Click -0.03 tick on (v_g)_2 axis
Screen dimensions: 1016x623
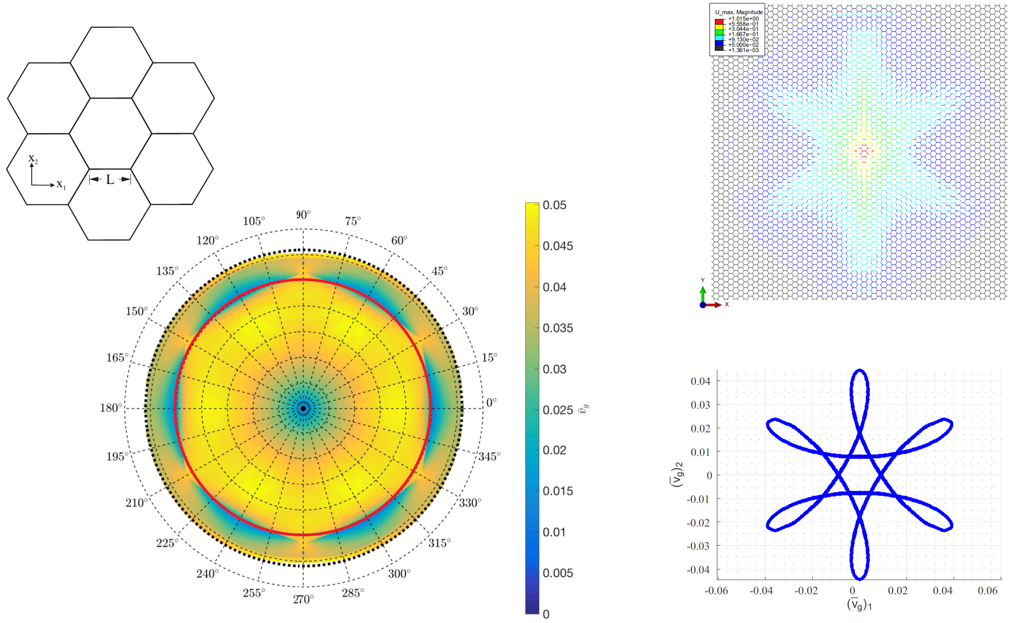pyautogui.click(x=698, y=546)
